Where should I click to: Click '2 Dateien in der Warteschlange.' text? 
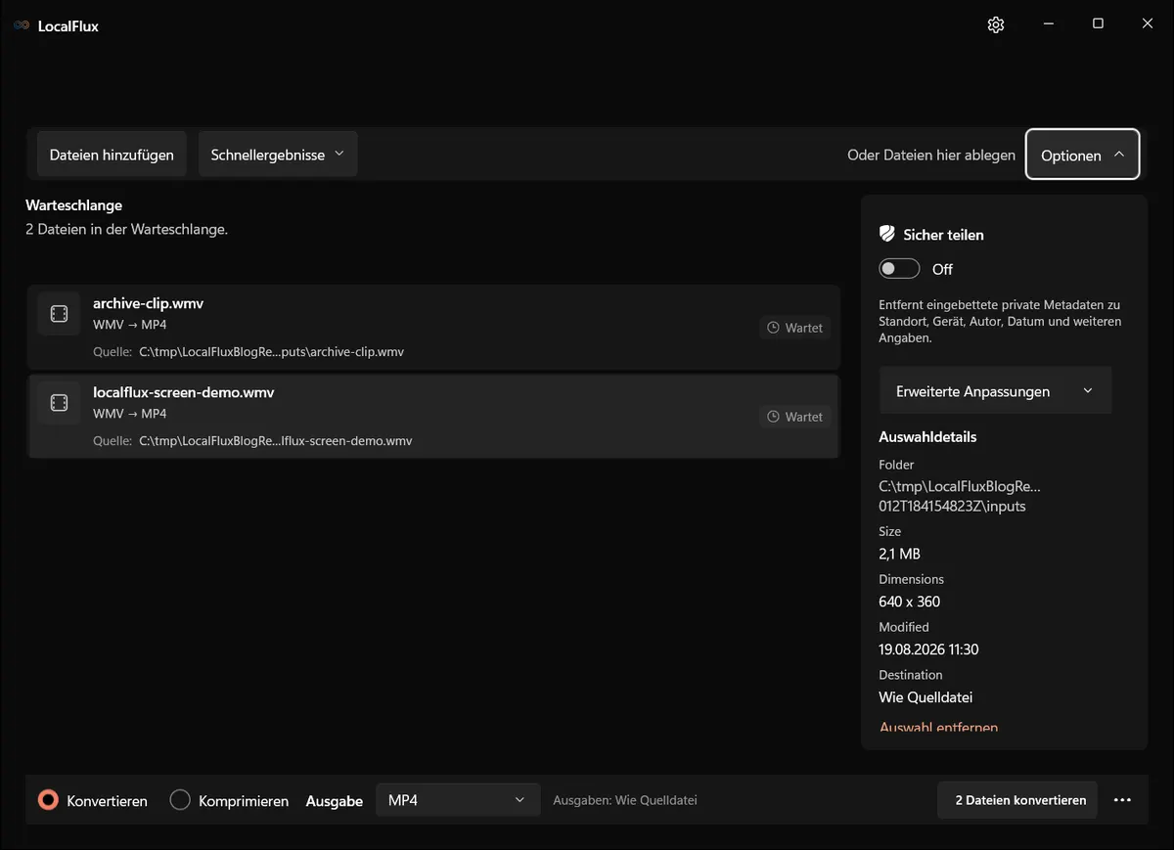click(x=126, y=230)
